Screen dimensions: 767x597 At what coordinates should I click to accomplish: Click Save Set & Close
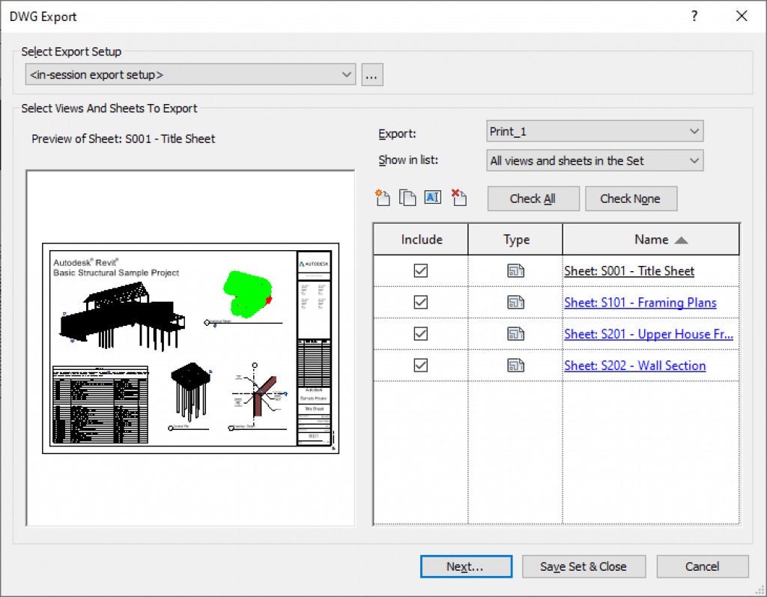click(583, 566)
